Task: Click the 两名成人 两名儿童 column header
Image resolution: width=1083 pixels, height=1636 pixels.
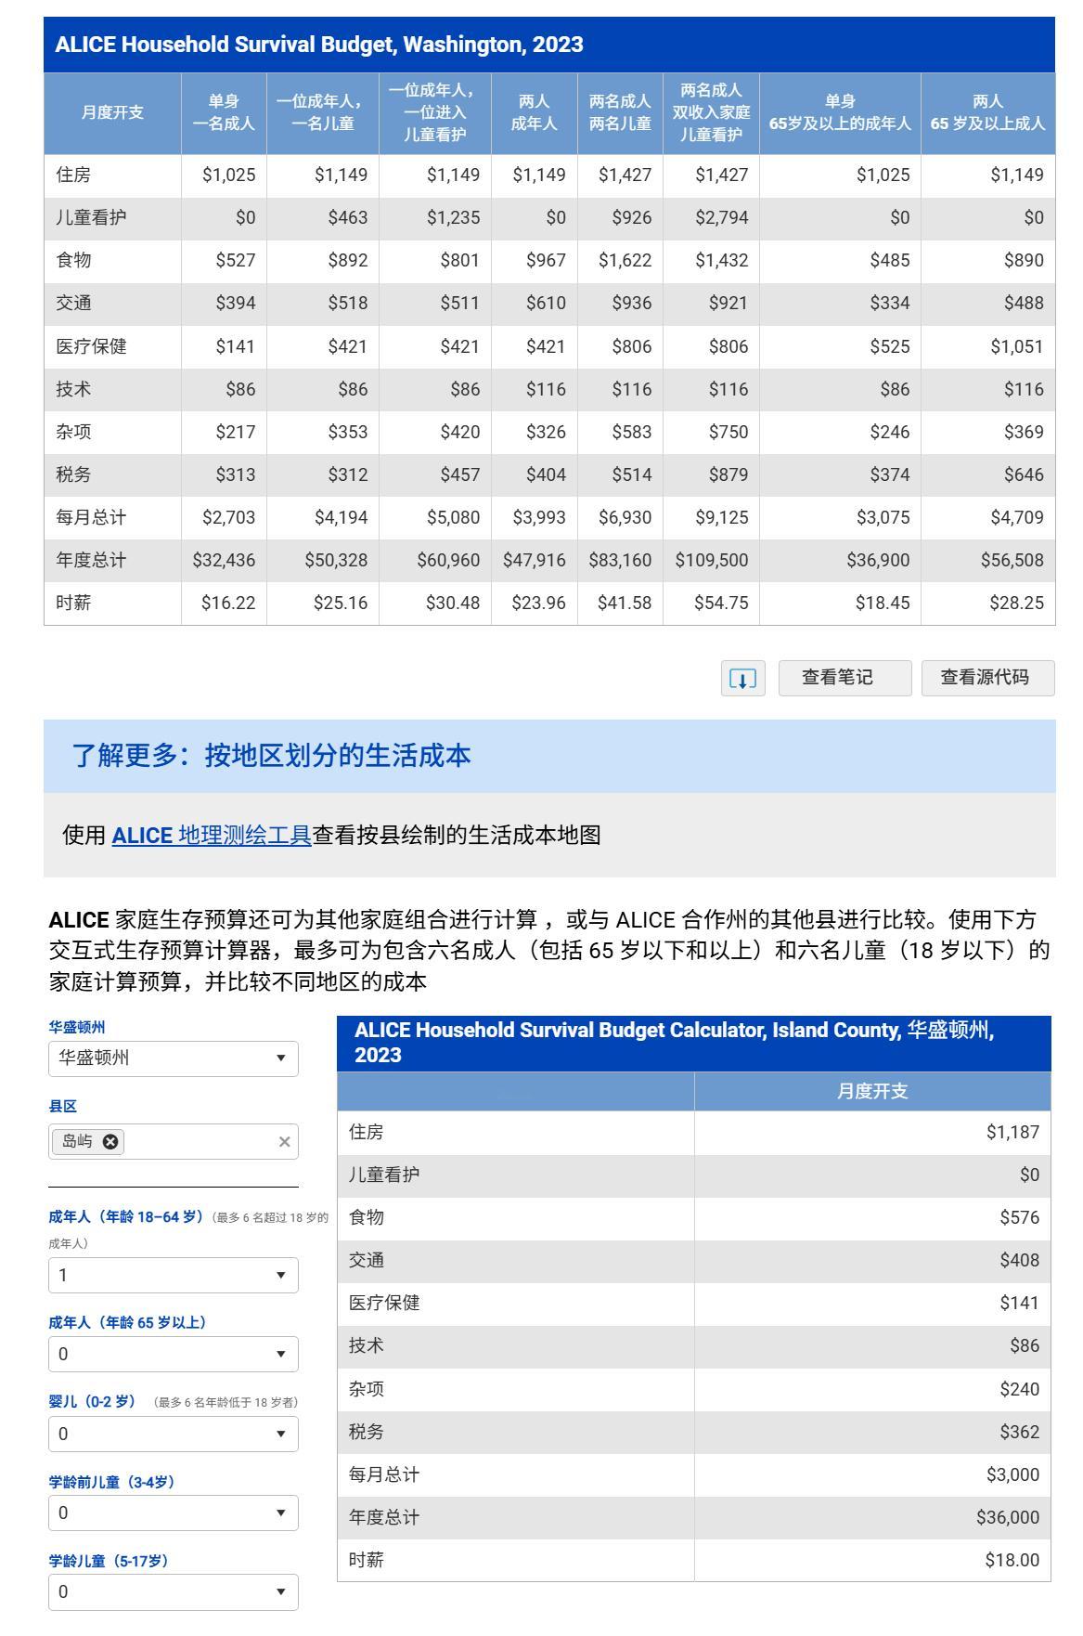Action: click(620, 112)
